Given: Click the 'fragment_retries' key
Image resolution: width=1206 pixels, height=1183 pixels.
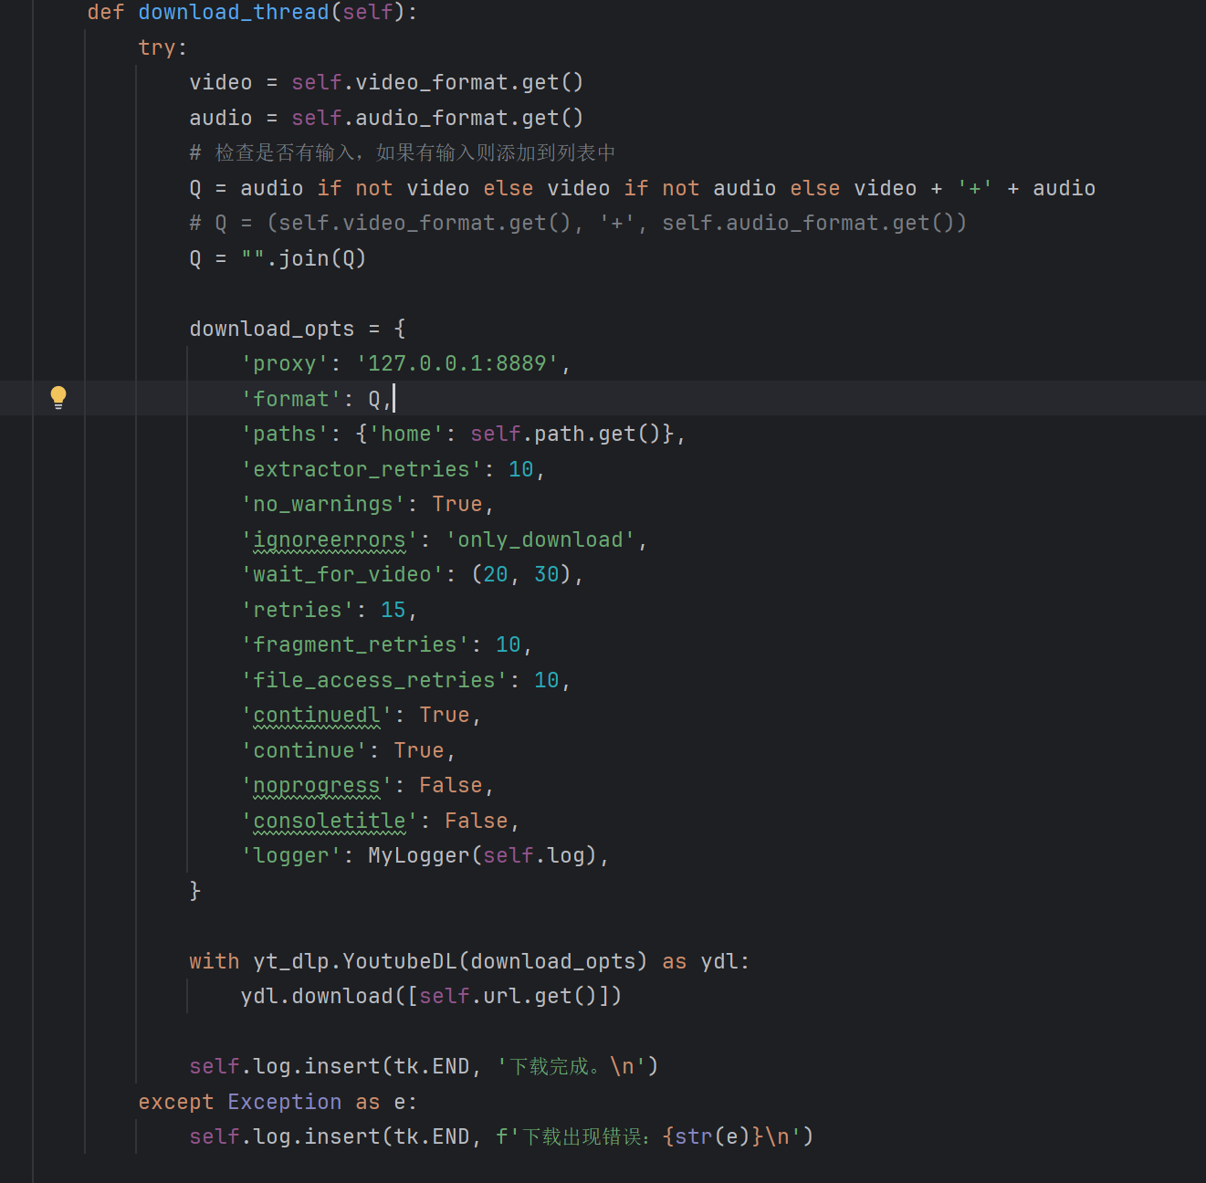Looking at the screenshot, I should (x=355, y=644).
